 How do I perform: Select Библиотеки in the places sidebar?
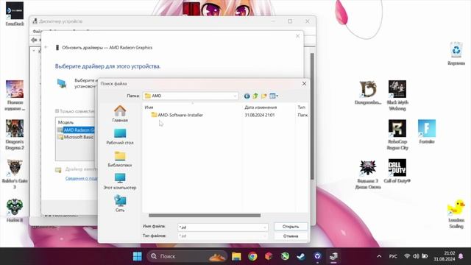tap(120, 159)
